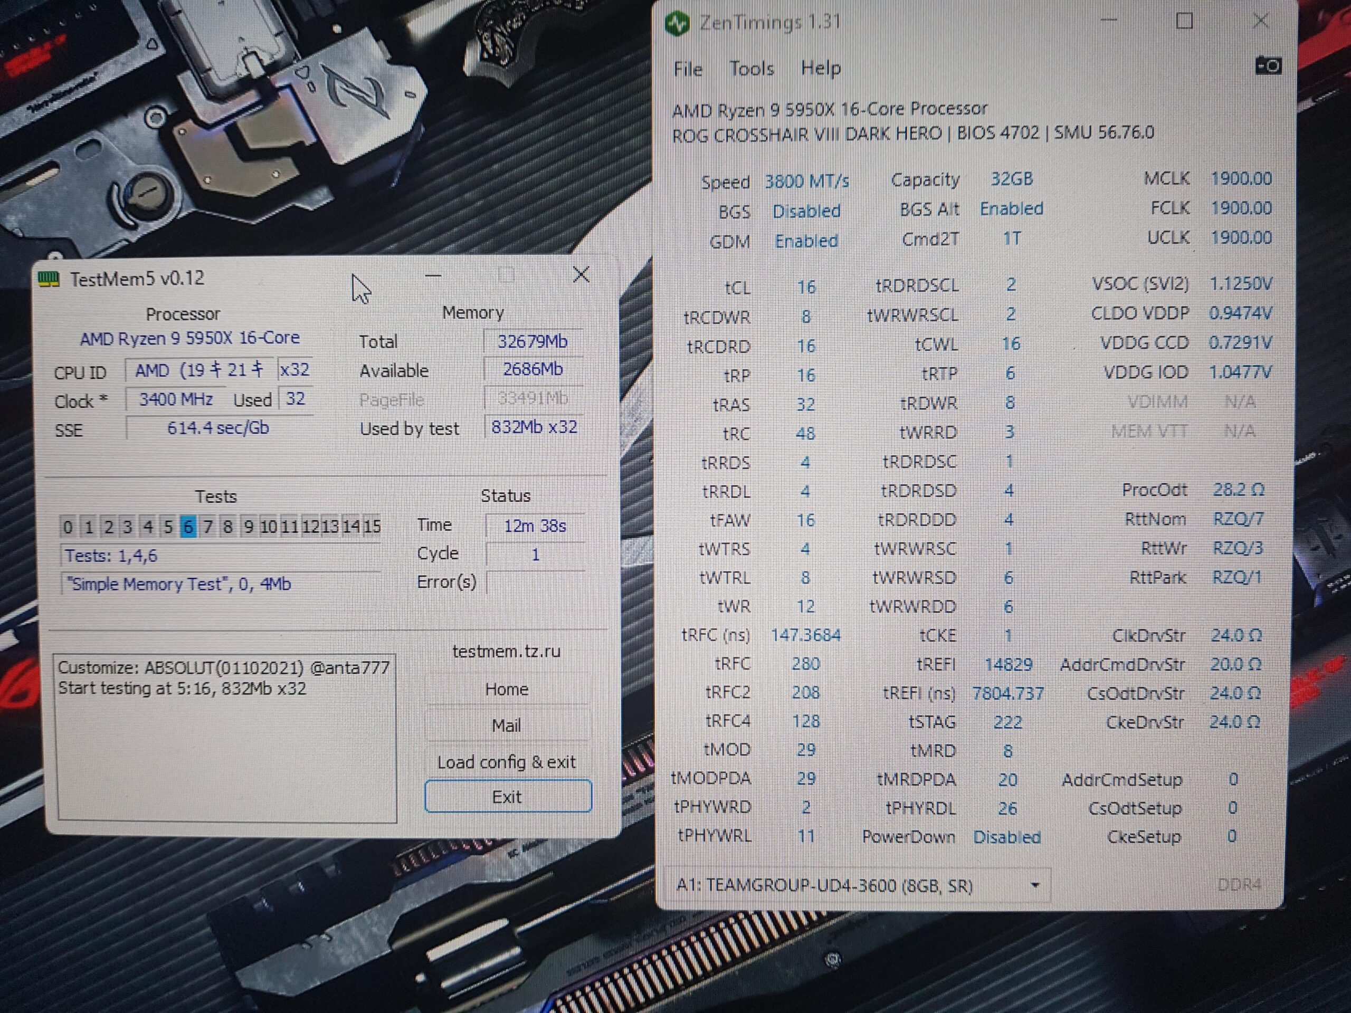
Task: Click the AddrCmdDrvStr value 20.0 Ω
Action: tap(1235, 664)
